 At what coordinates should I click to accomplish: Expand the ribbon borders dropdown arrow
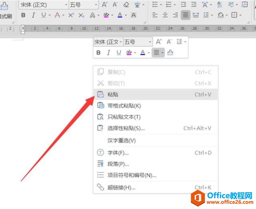point(240,15)
